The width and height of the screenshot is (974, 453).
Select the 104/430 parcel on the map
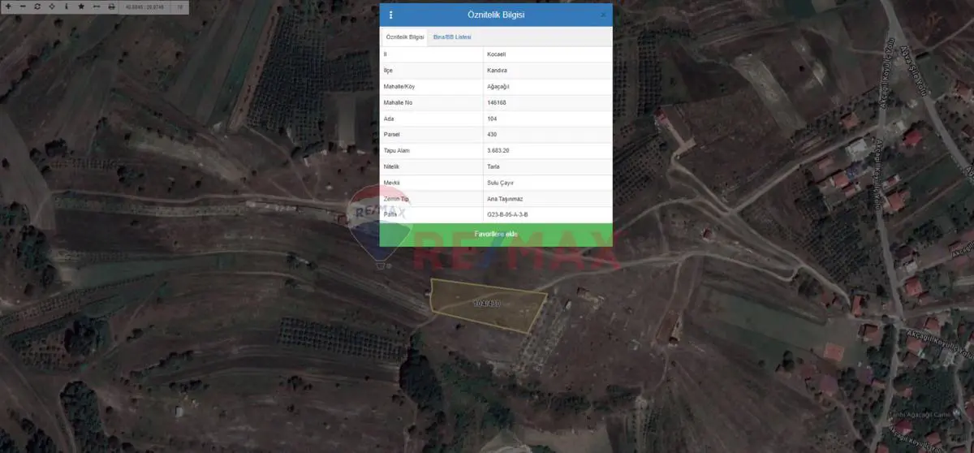[487, 305]
